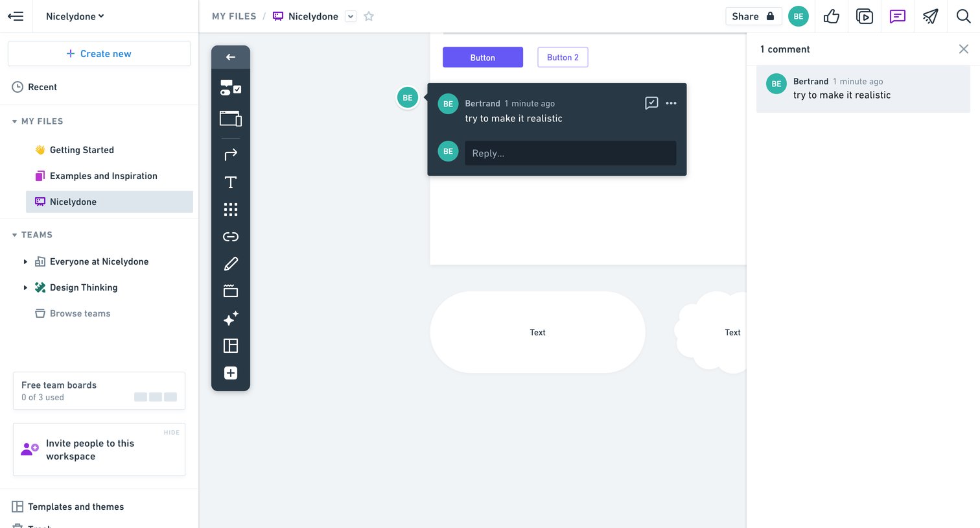Open the Recent files section

coord(35,87)
